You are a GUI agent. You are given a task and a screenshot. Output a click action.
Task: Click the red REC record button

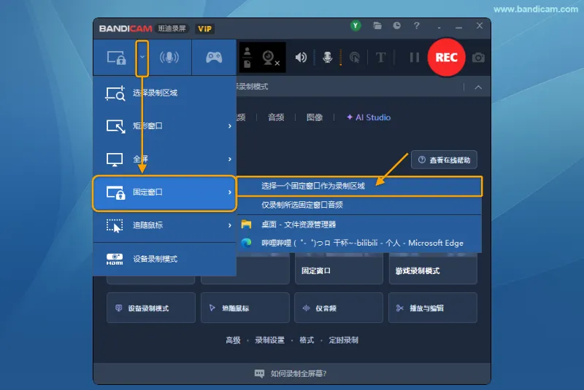[x=446, y=58]
